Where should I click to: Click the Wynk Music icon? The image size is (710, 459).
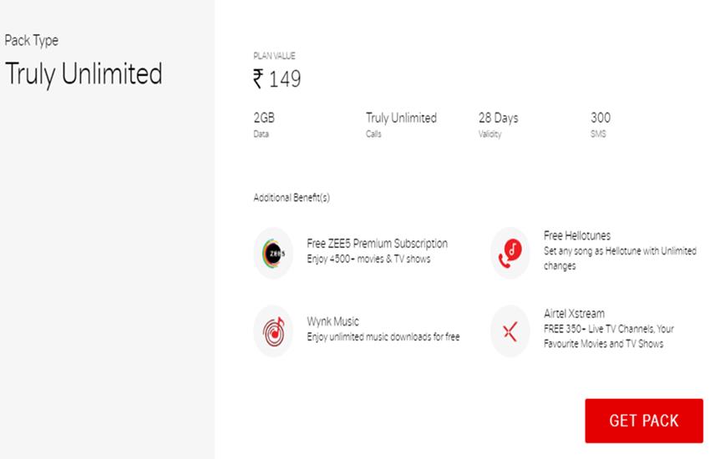pyautogui.click(x=273, y=330)
